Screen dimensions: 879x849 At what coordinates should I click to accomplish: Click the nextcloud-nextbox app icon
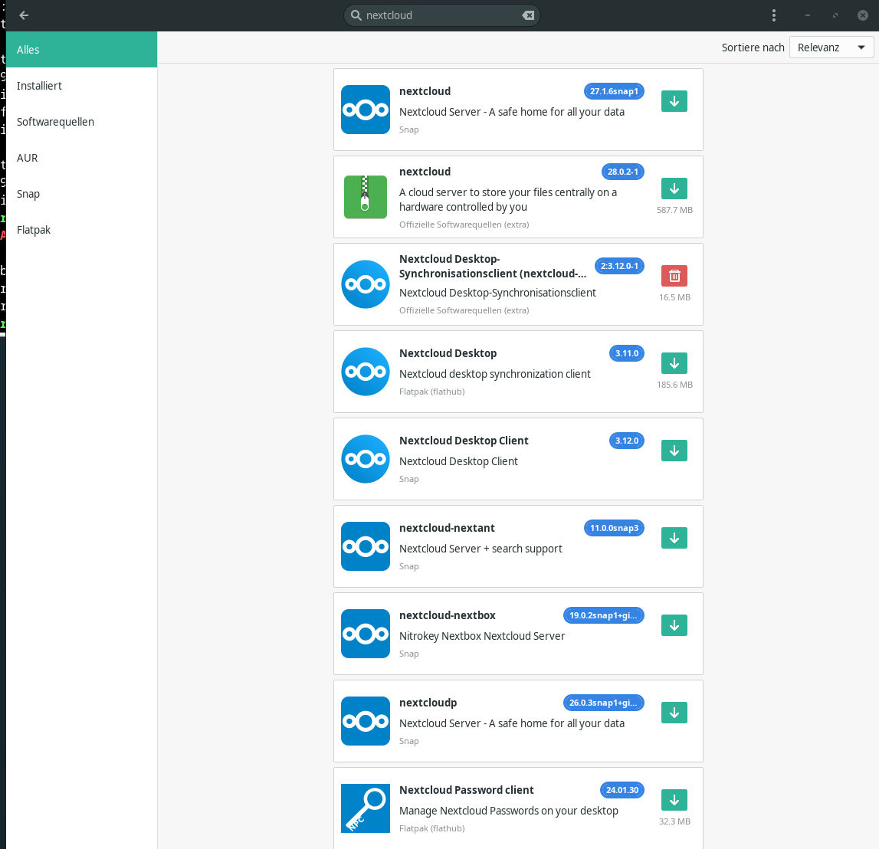[366, 634]
